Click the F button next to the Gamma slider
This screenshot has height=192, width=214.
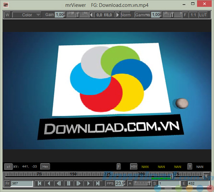(185, 15)
